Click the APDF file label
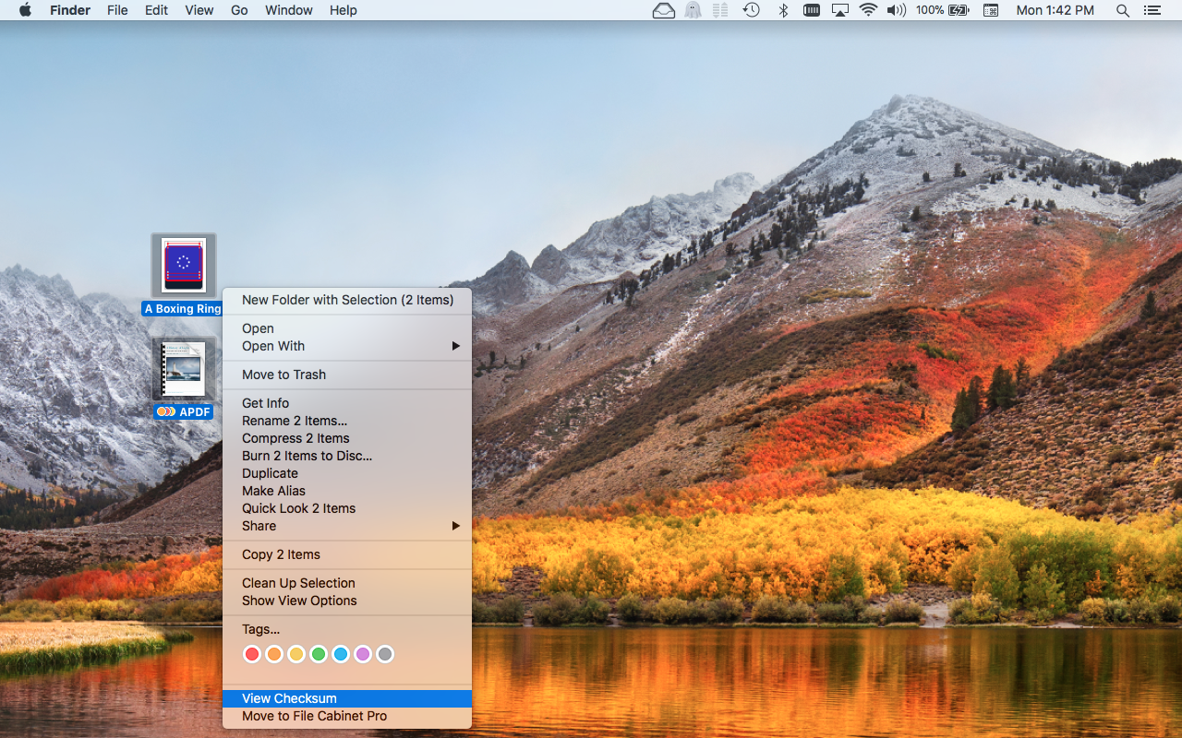Viewport: 1182px width, 738px height. click(x=184, y=411)
